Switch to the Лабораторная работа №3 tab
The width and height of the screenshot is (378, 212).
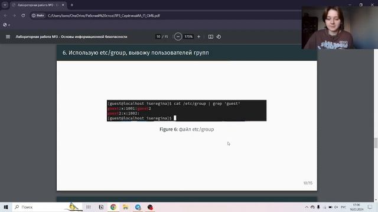click(38, 5)
